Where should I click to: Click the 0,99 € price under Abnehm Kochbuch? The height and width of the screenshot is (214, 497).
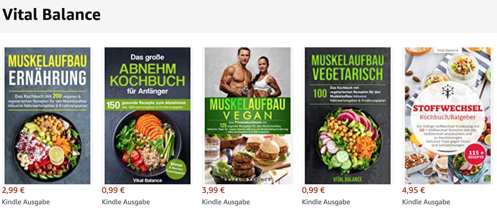click(x=113, y=190)
